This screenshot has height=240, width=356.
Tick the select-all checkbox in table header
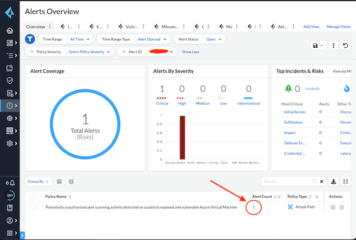pyautogui.click(x=33, y=197)
